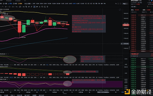Open the 计划单 bottom tab
This screenshot has width=153, height=96.
(x=6, y=95)
